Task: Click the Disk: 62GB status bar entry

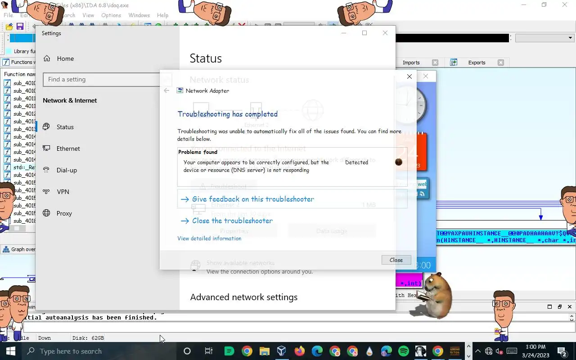Action: point(88,337)
